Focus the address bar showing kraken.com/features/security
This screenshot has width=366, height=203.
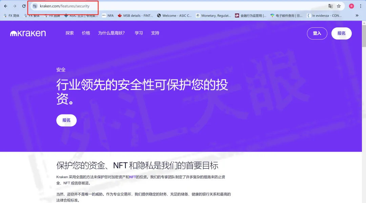[x=65, y=6]
